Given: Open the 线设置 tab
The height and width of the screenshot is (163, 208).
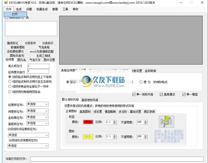Looking at the screenshot, I should 98,112.
